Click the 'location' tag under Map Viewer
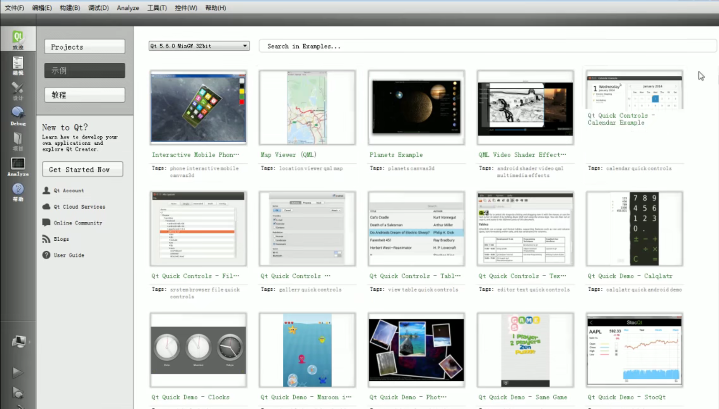This screenshot has width=719, height=409. (291, 168)
